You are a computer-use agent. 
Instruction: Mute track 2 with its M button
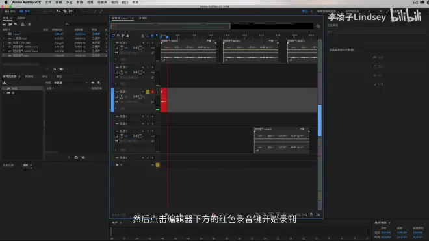[142, 67]
